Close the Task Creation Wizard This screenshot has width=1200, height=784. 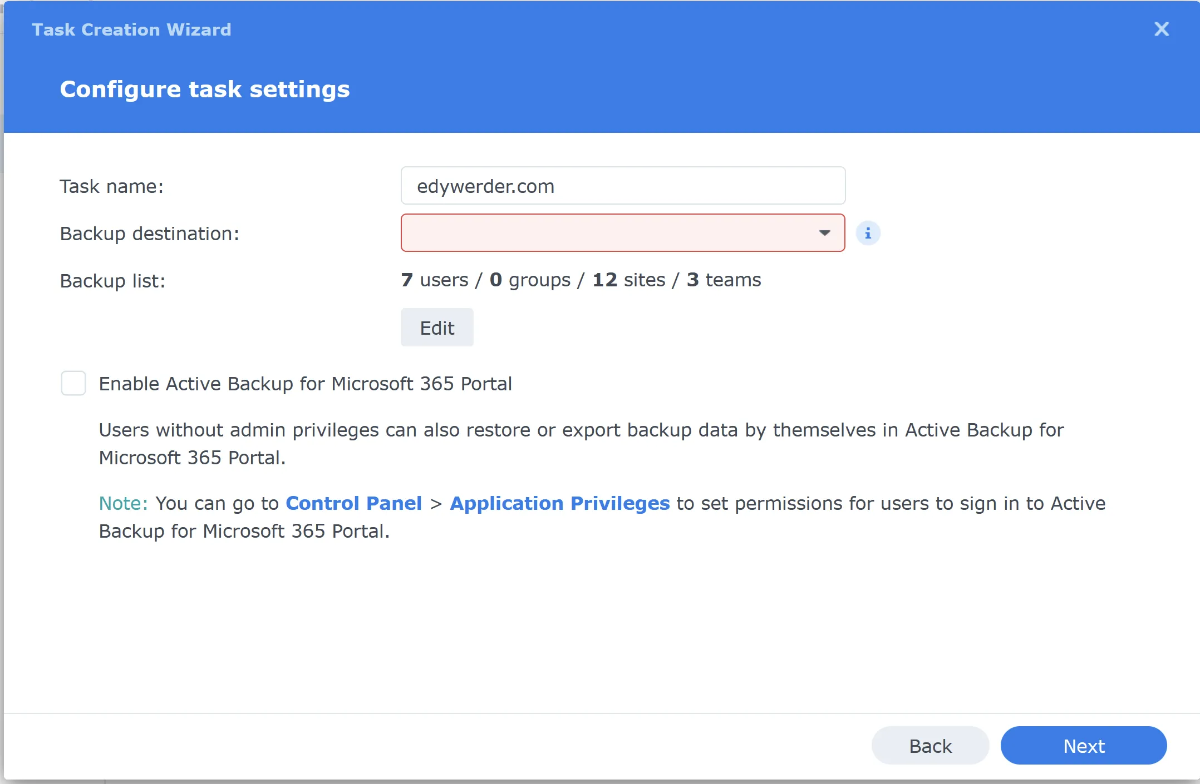click(x=1161, y=29)
